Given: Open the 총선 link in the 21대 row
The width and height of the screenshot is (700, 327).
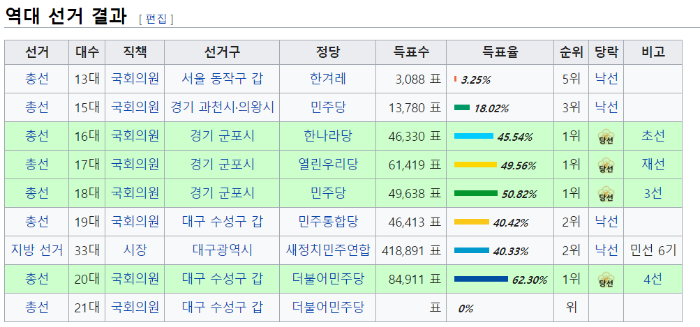Looking at the screenshot, I should 36,307.
